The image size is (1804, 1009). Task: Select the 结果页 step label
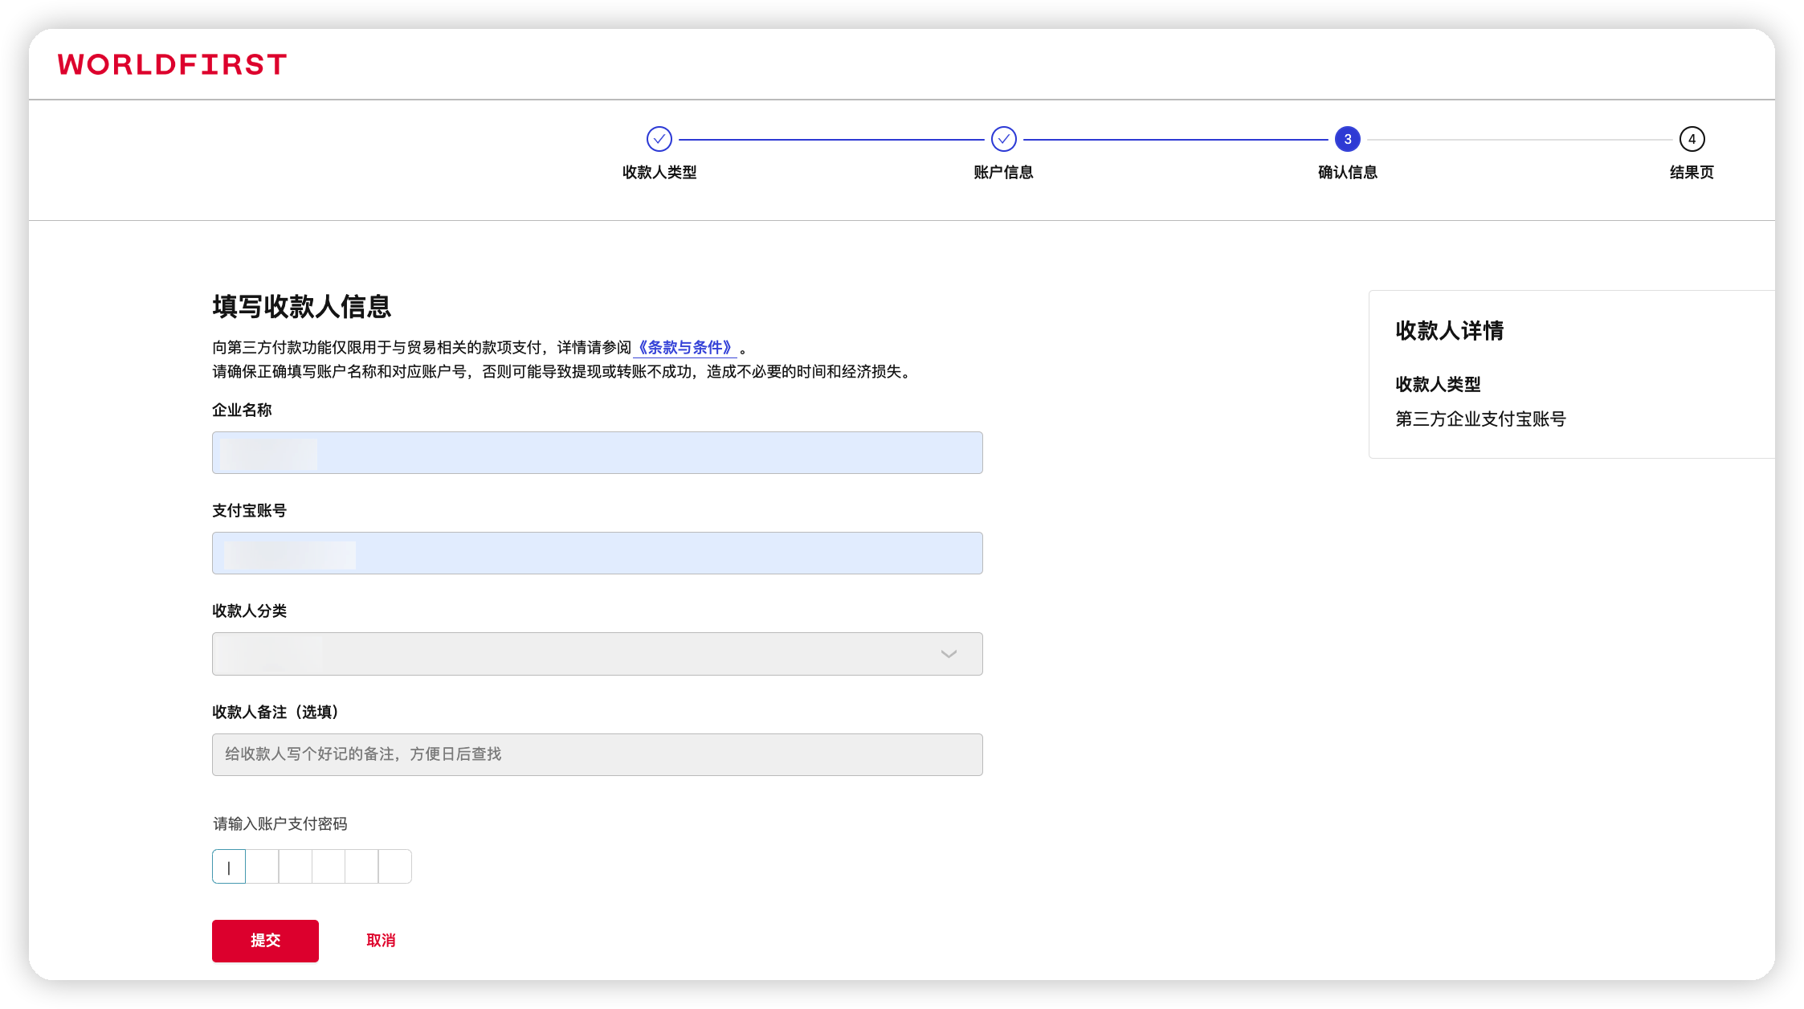tap(1692, 172)
